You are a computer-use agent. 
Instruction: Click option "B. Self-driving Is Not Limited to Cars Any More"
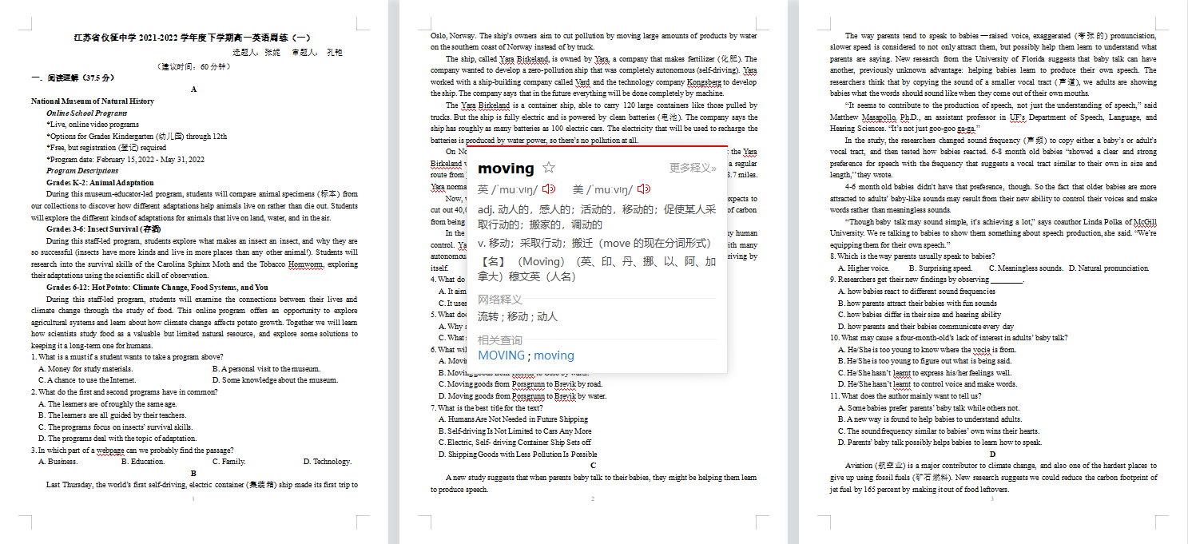click(x=515, y=431)
